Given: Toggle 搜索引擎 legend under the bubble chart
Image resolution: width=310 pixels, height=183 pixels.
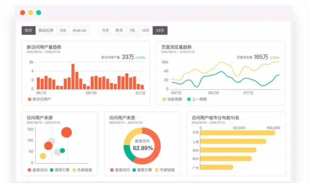Looking at the screenshot, I should point(60,170).
